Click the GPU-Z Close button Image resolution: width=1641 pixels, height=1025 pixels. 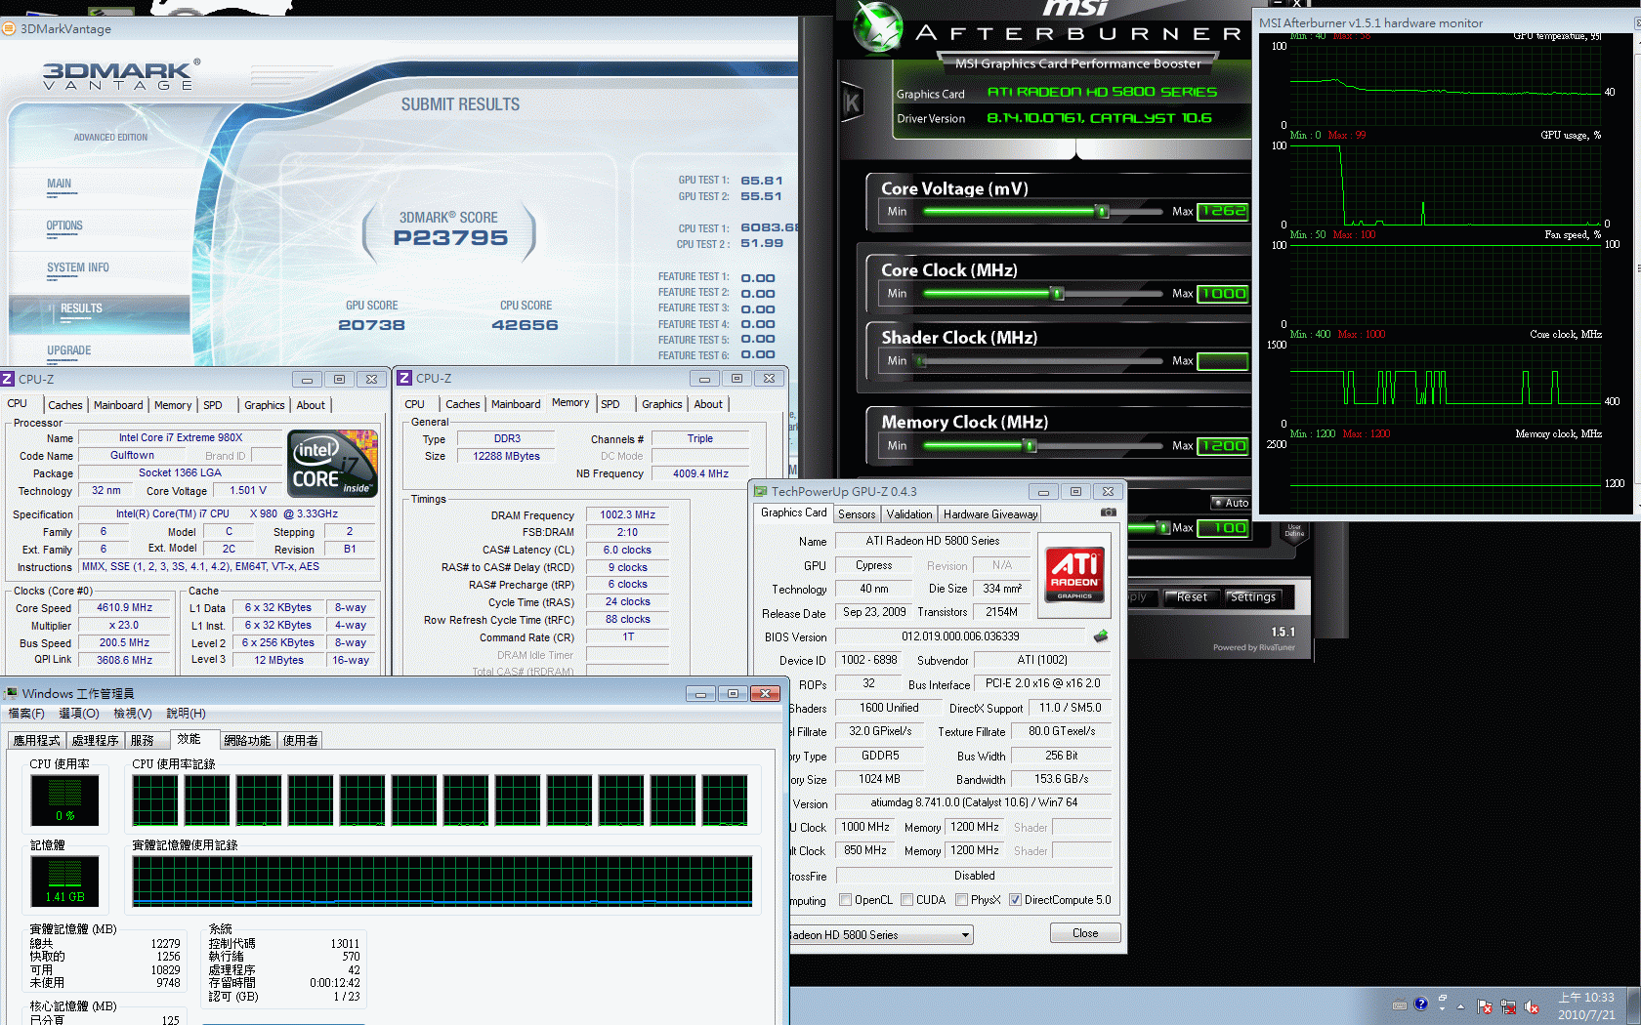(x=1085, y=933)
